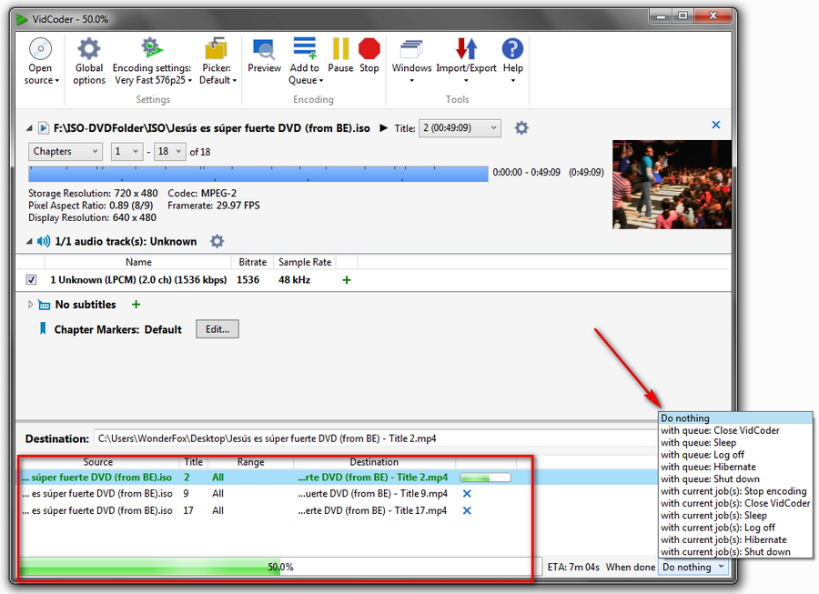Open the end chapter 18 dropdown
This screenshot has width=819, height=594.
pyautogui.click(x=170, y=151)
